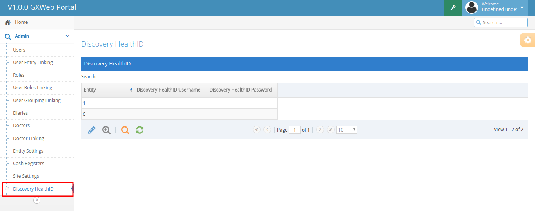The width and height of the screenshot is (535, 211).
Task: Click the Discovery HealthID swap arrows icon
Action: [x=7, y=189]
